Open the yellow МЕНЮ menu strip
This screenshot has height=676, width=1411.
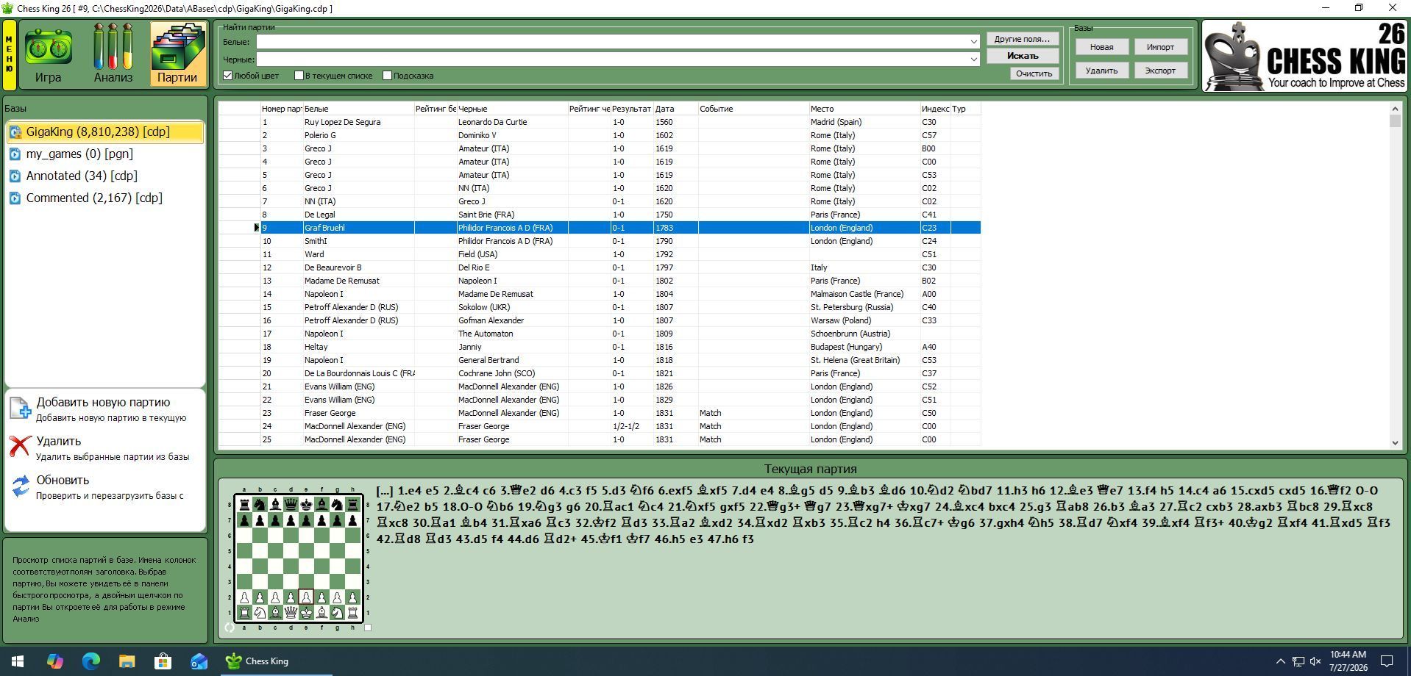click(10, 55)
